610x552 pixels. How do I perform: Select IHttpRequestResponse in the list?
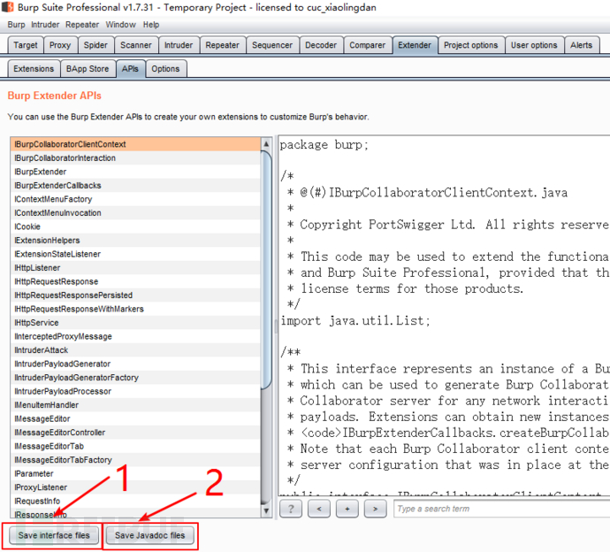135,281
